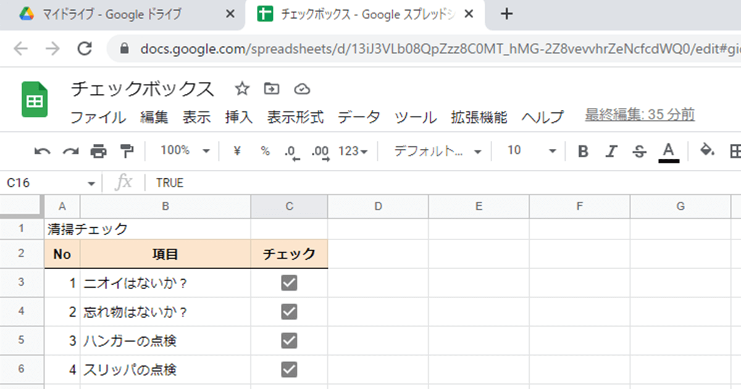Toggle the スリッパの点検 checkbox
The image size is (741, 389).
pos(288,370)
